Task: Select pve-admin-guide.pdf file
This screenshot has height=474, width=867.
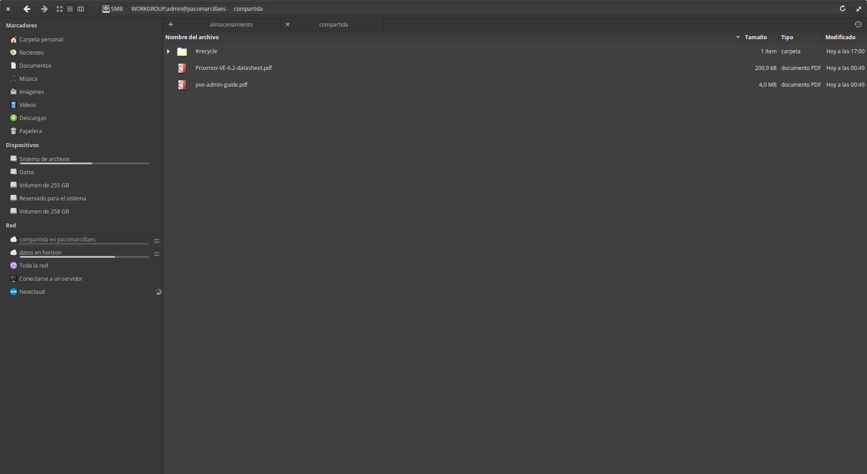Action: tap(221, 85)
